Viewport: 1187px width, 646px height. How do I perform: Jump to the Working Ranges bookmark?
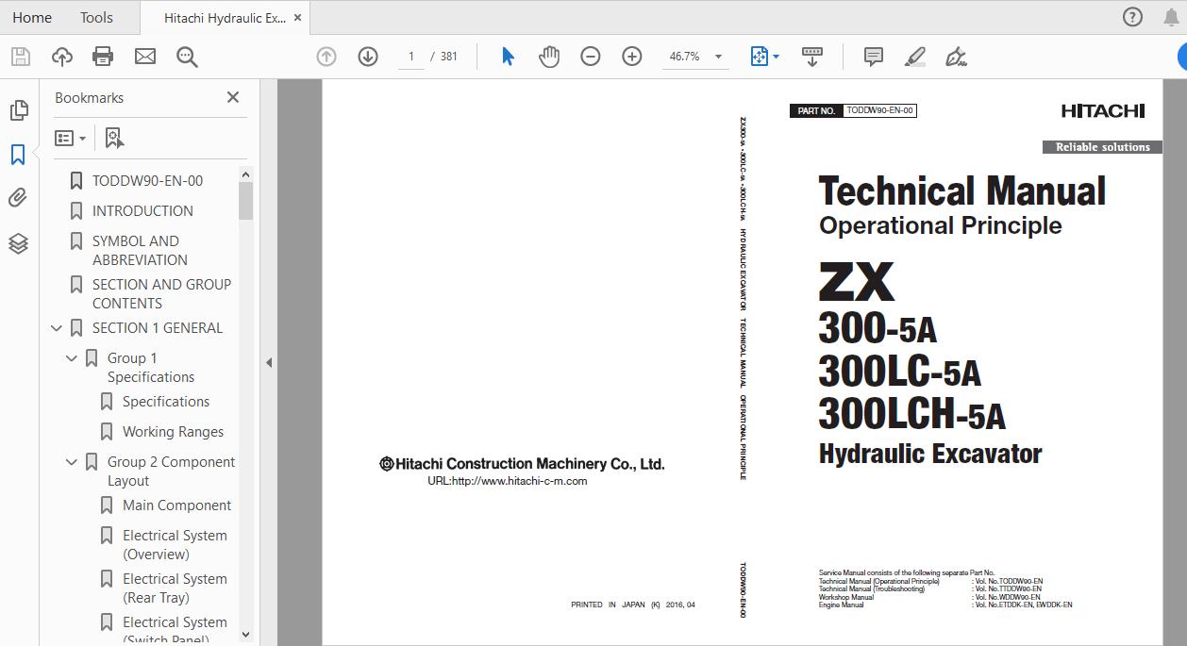(x=173, y=432)
